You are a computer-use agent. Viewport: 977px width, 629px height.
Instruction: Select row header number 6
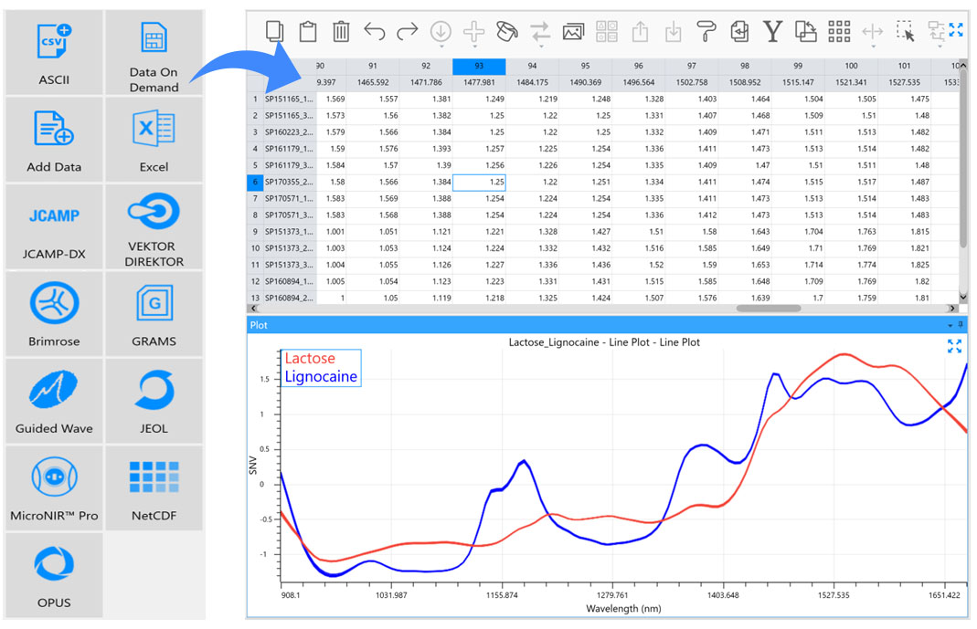tap(254, 183)
